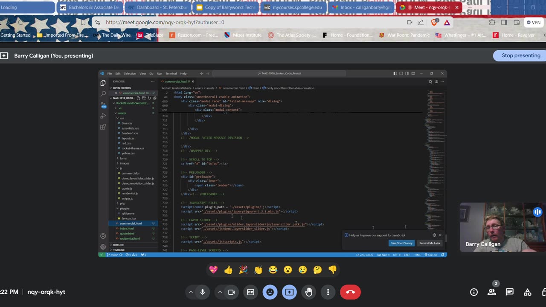Open Meet more options three dots
546x307 pixels.
(328, 292)
